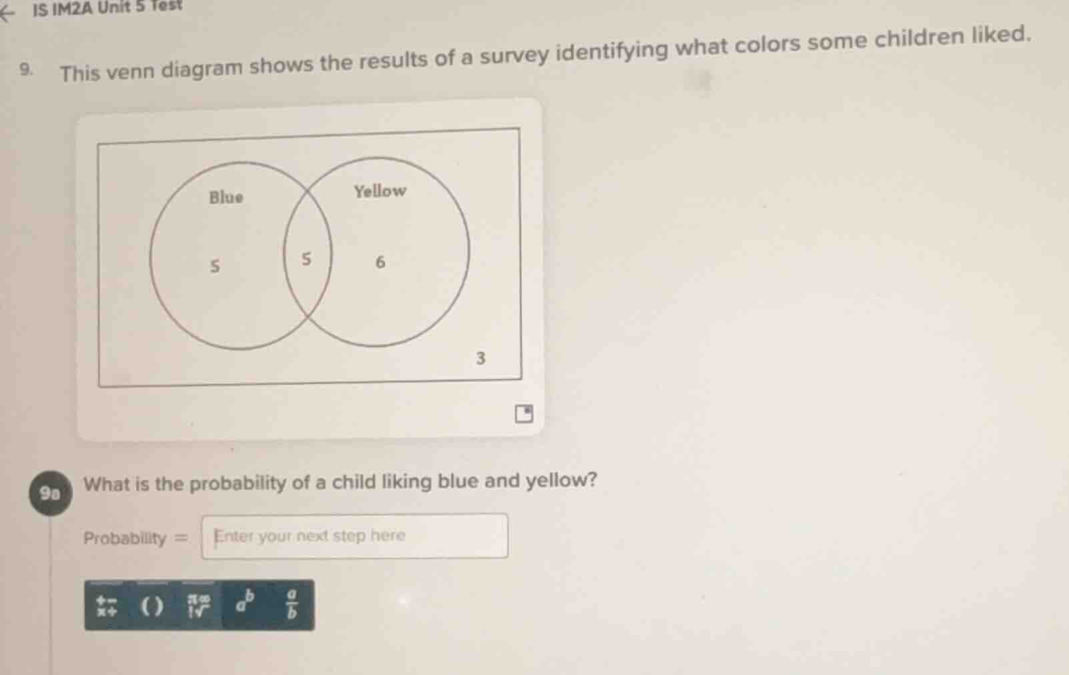The image size is (1069, 675).
Task: Select the exponent a^b input icon
Action: [x=244, y=604]
